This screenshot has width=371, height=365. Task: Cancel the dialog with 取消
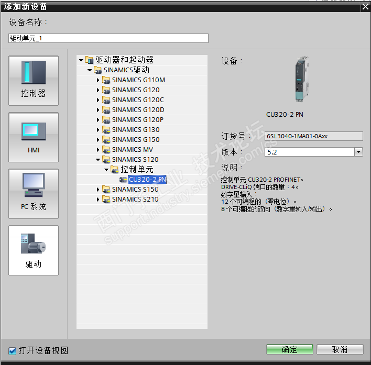(340, 349)
